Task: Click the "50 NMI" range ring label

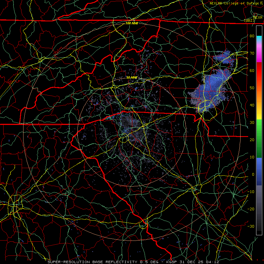Action: click(x=132, y=78)
